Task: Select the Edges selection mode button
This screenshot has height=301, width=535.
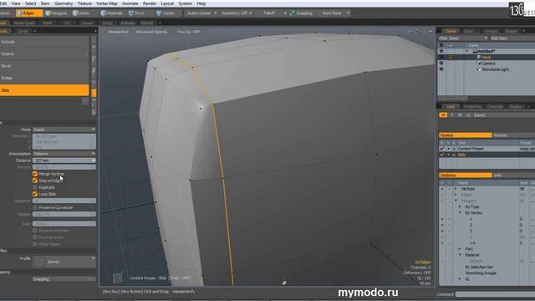Action: [29, 13]
